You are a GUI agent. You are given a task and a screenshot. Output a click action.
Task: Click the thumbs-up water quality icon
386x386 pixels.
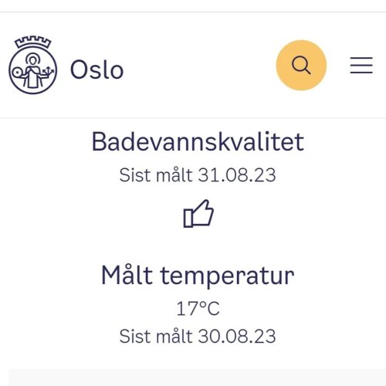[198, 214]
